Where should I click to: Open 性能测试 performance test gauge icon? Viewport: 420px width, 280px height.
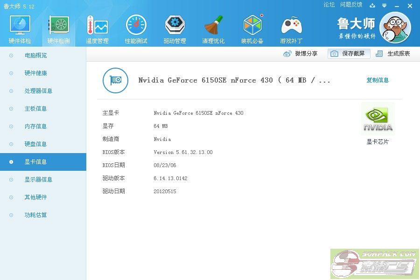[x=136, y=25]
